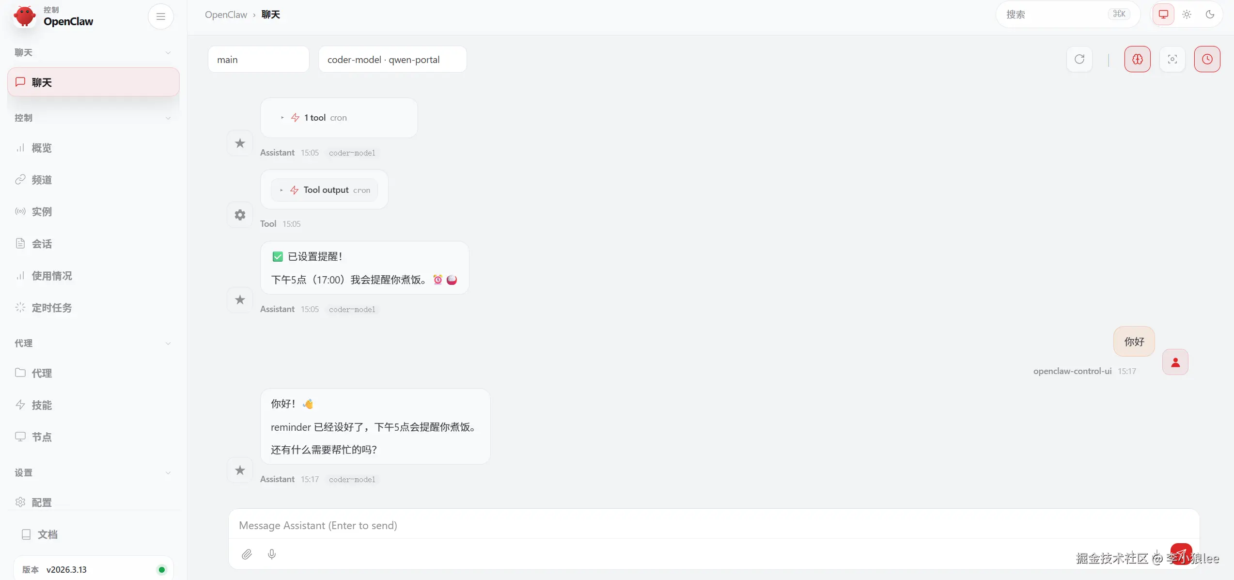Expand the Tool output cron entry

click(324, 190)
